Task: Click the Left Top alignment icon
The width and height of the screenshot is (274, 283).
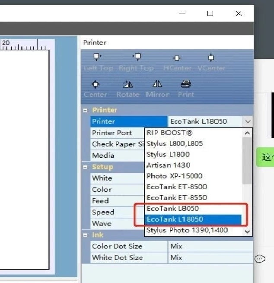Action: point(97,57)
